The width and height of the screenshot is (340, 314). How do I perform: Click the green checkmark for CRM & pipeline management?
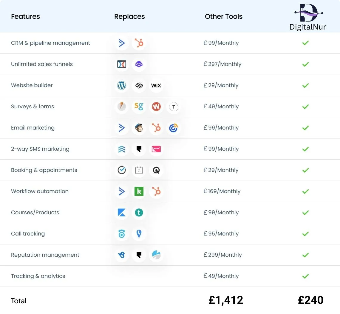click(x=305, y=43)
